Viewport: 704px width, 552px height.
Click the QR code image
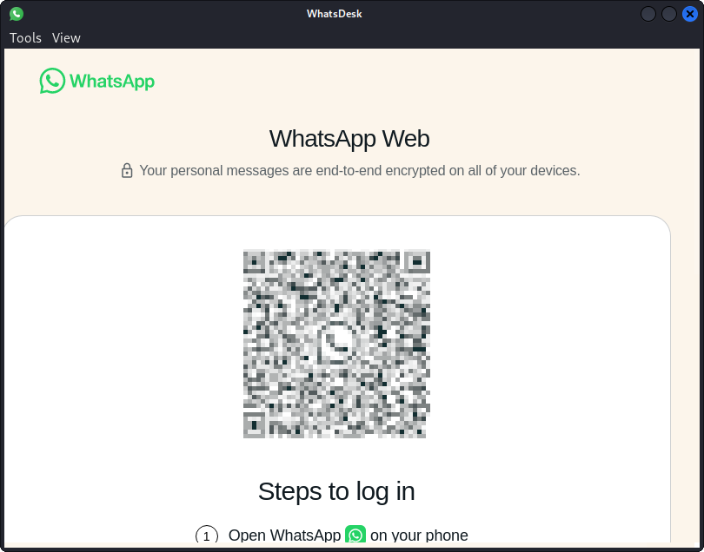(336, 344)
